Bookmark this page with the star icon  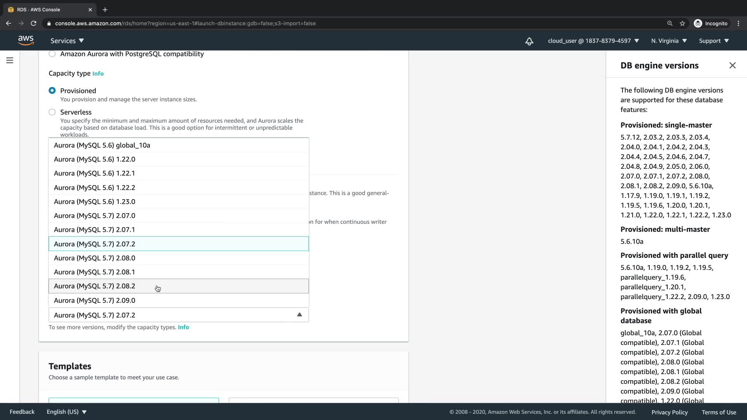[682, 23]
